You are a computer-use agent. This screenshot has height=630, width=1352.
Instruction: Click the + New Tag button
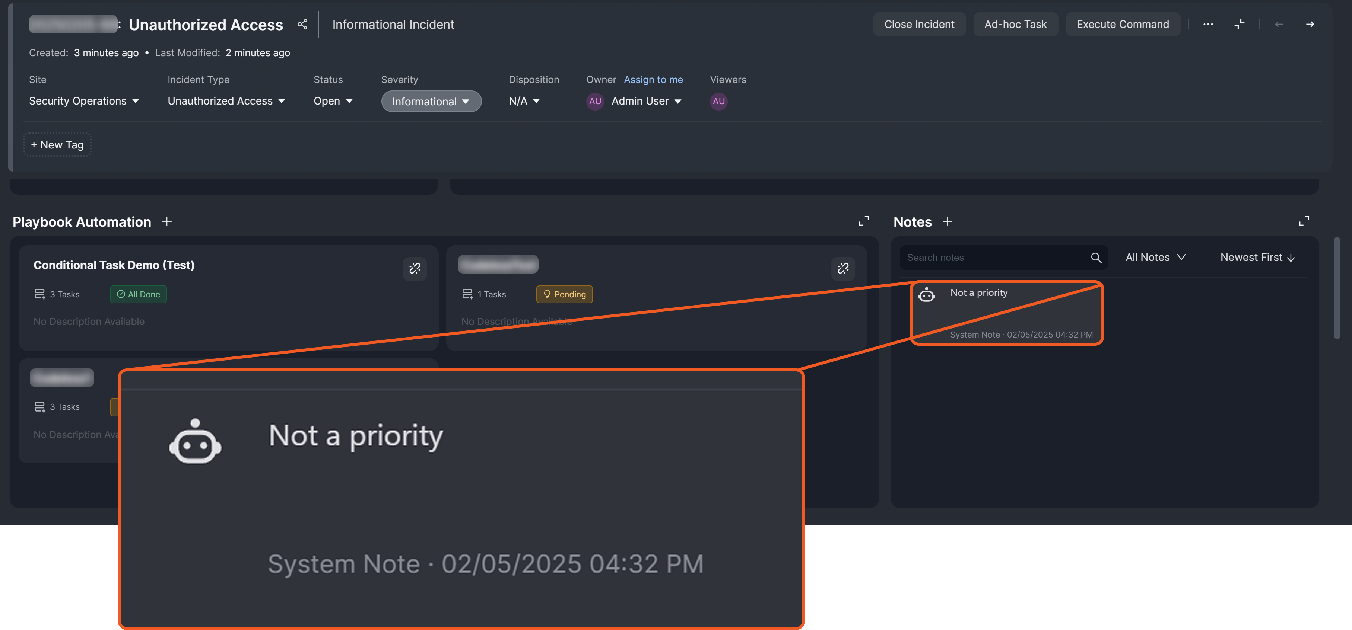pos(57,145)
